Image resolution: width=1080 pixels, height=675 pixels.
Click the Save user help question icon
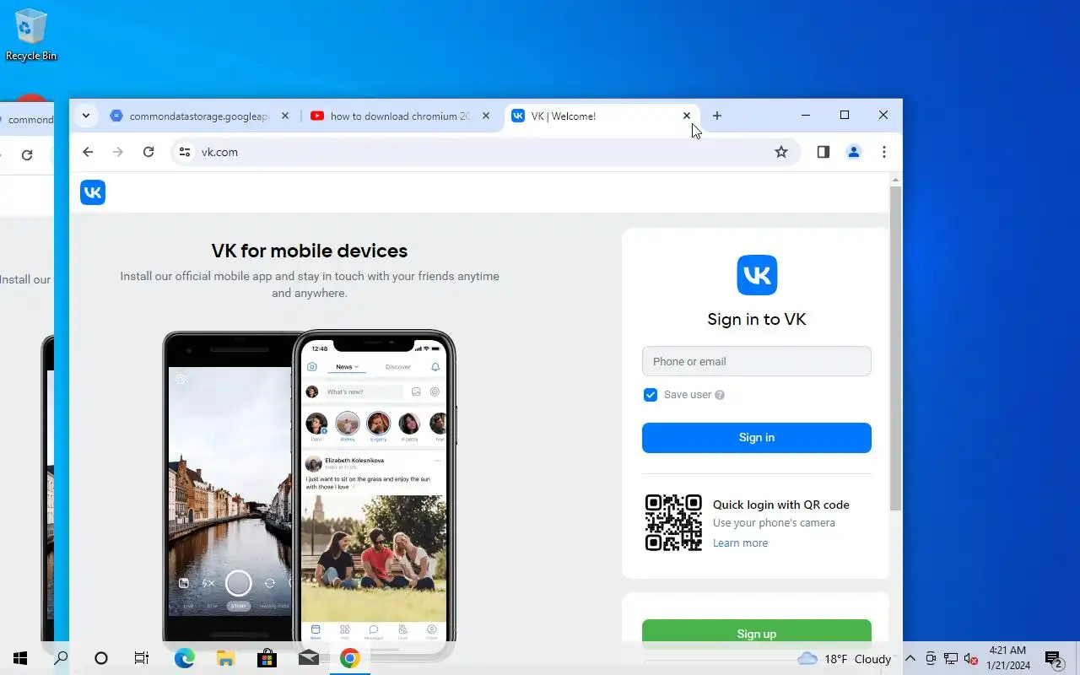720,395
